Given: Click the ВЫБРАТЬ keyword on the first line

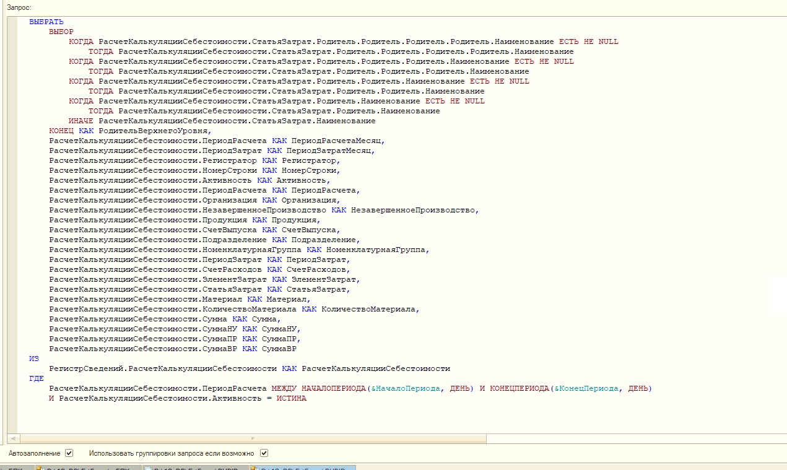Looking at the screenshot, I should [46, 22].
